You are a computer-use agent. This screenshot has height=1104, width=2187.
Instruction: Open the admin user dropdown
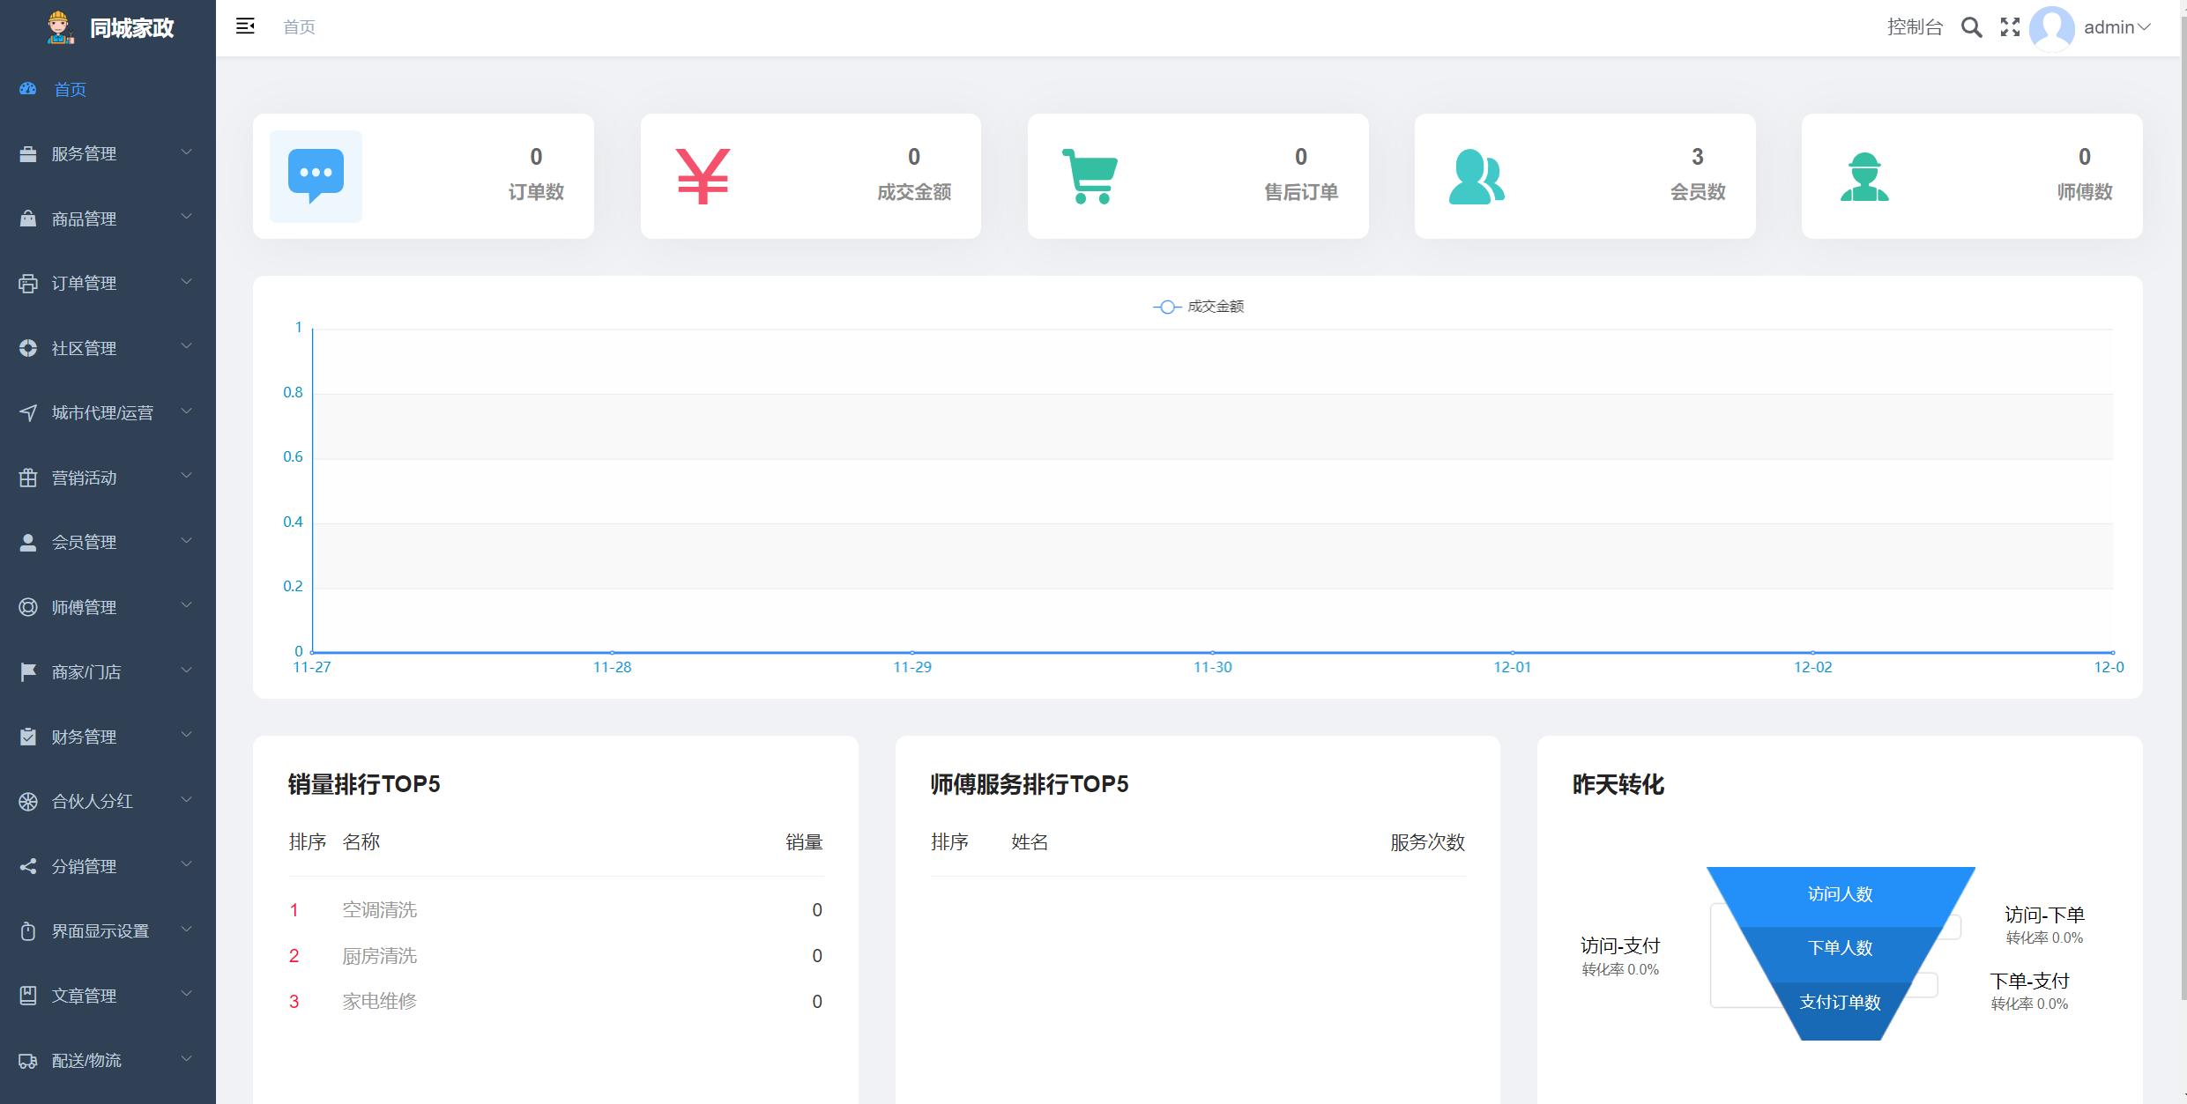pos(2116,27)
